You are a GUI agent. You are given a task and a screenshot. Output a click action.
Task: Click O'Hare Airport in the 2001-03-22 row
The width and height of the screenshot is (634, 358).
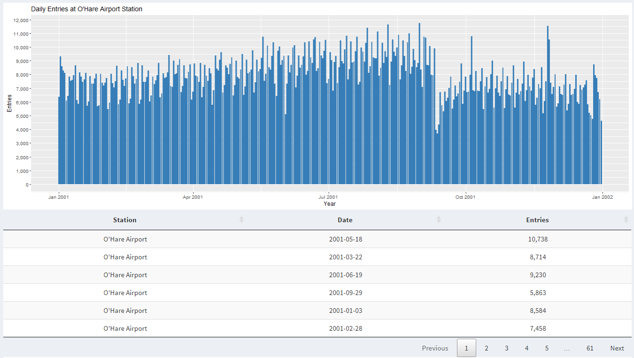point(125,257)
